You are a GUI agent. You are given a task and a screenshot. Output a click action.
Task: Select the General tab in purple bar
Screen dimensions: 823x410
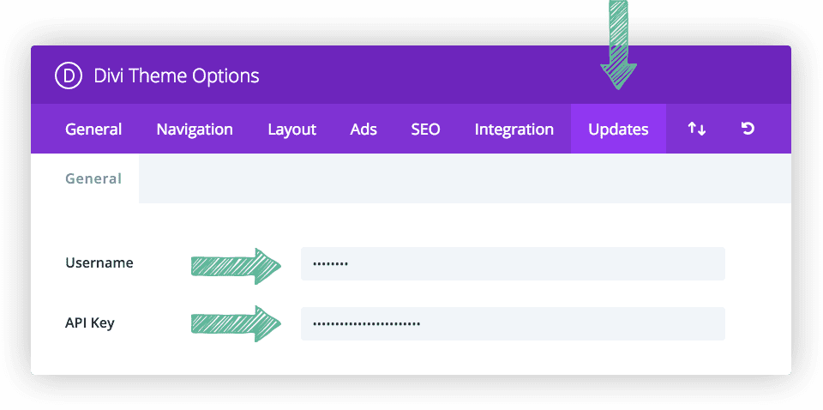pos(93,130)
